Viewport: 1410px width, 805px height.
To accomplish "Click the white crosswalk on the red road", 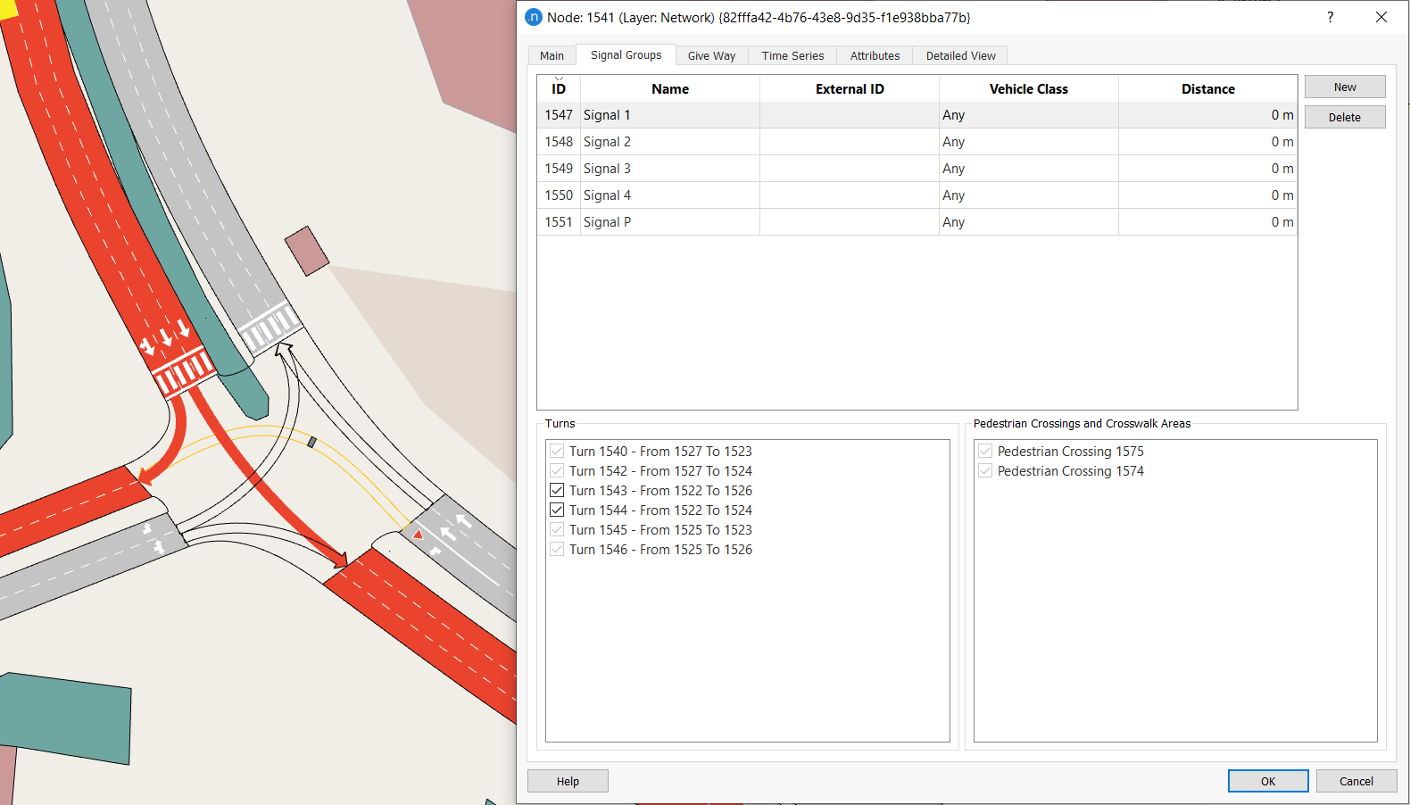I will (185, 374).
